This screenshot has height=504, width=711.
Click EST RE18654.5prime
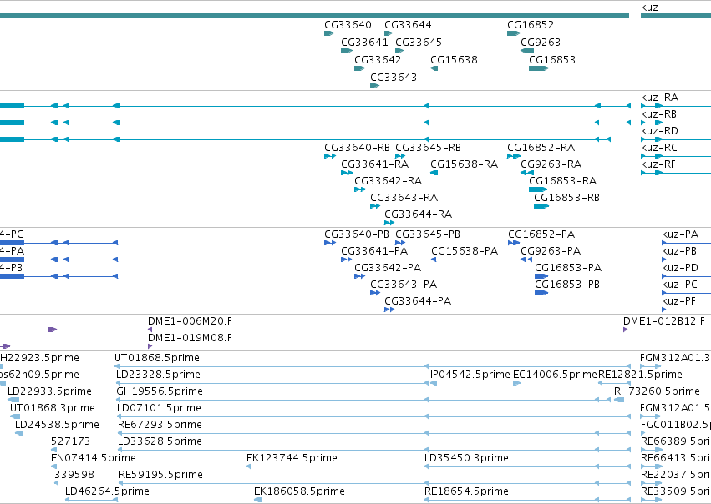pyautogui.click(x=466, y=491)
